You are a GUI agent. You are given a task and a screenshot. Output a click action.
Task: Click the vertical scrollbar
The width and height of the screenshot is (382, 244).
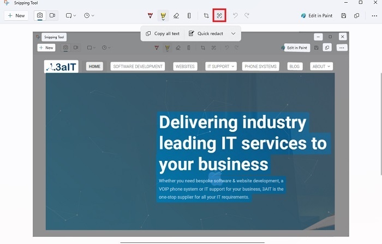point(381,124)
